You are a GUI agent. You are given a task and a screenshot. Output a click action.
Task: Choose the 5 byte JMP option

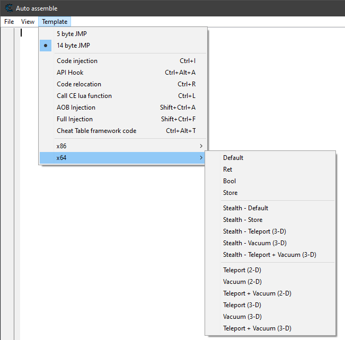tap(72, 34)
